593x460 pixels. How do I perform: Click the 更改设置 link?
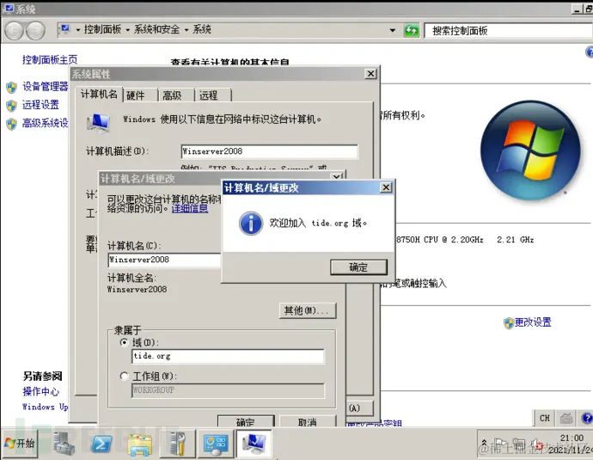533,322
